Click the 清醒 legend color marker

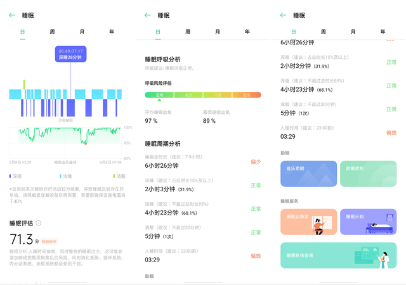[114, 176]
